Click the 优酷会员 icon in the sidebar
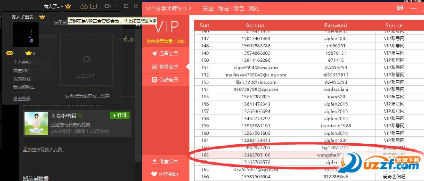Image resolution: width=424 pixels, height=181 pixels. (x=155, y=80)
